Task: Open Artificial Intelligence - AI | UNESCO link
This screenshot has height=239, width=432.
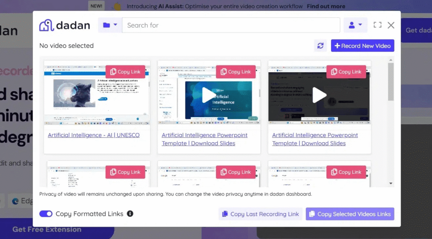Action: pos(94,135)
